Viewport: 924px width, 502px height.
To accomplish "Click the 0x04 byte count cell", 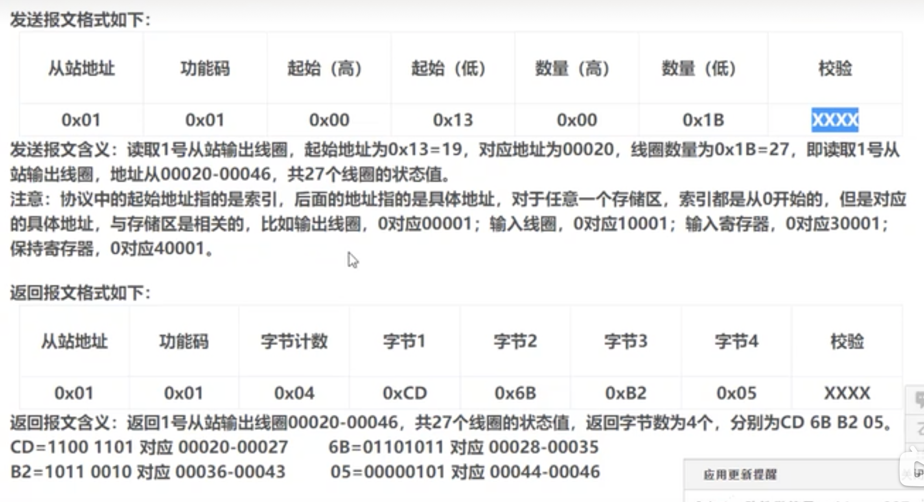I will click(x=294, y=393).
